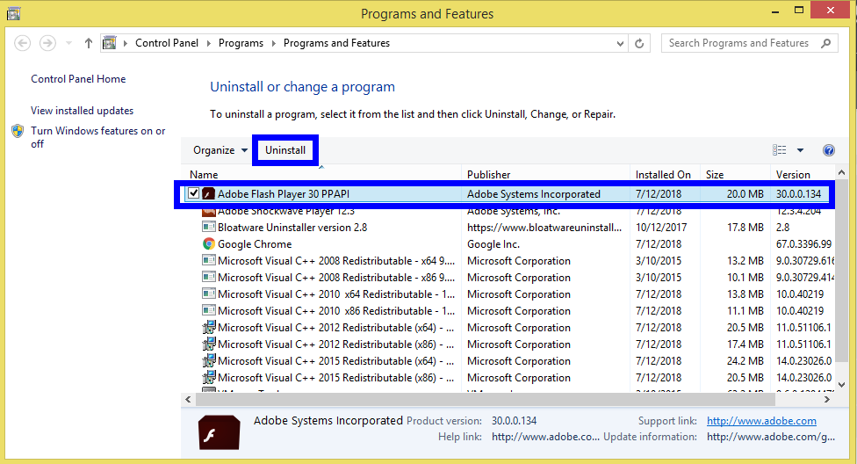
Task: Click icon of Visual C++ 2015 (x86)
Action: point(208,378)
